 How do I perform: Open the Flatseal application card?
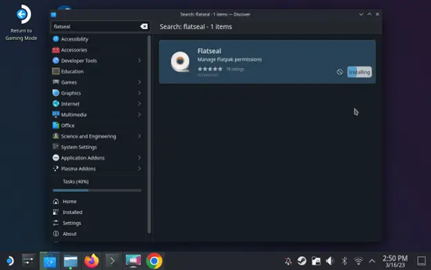pos(267,61)
